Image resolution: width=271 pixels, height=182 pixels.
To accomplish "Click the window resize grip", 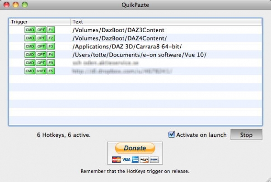I will (268, 179).
